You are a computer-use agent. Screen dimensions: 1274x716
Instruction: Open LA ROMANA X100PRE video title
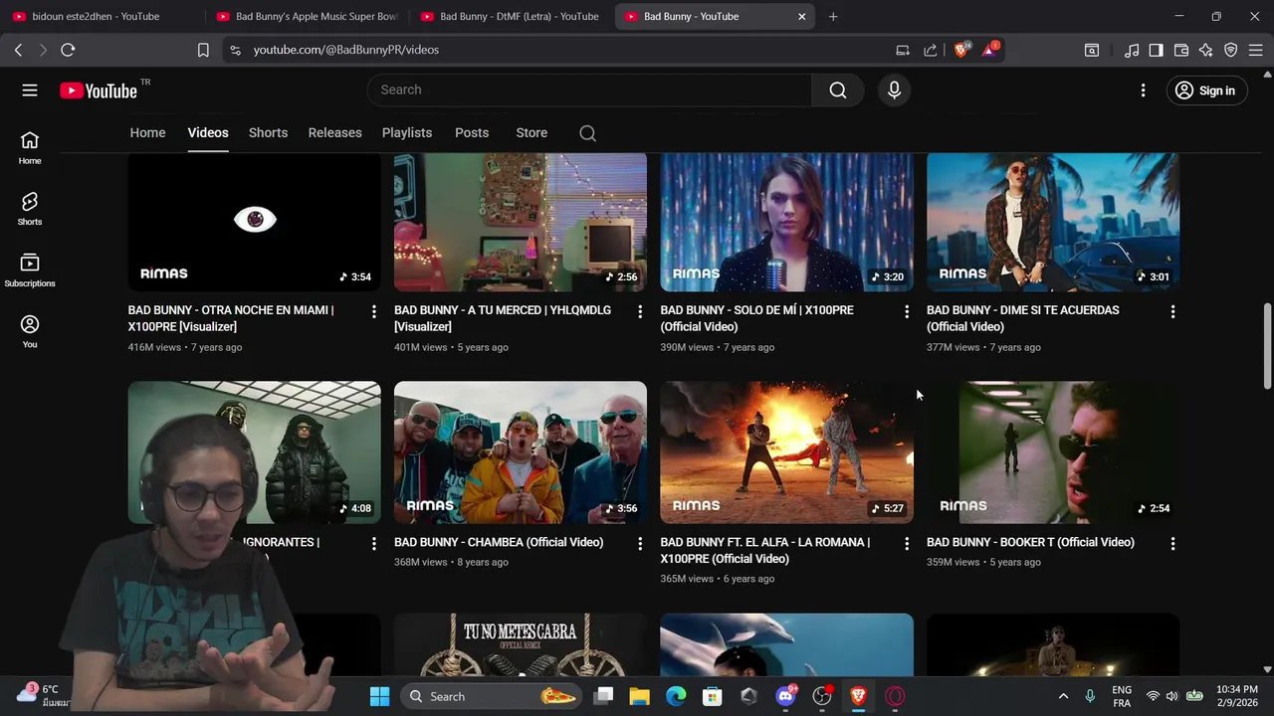click(x=764, y=550)
